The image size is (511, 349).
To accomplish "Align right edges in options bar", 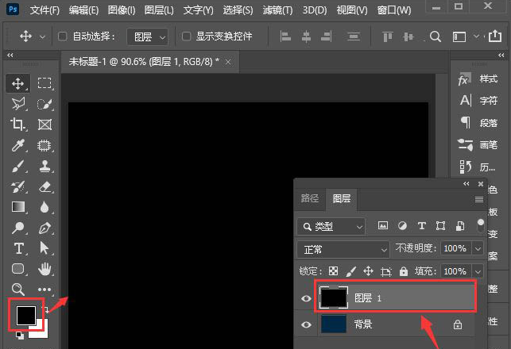I will pos(326,36).
